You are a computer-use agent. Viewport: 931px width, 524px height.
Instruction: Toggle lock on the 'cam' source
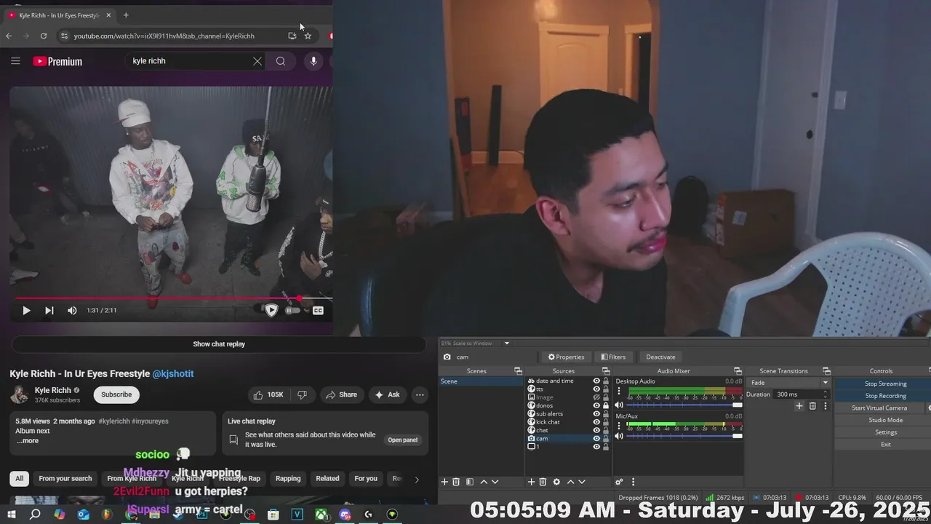coord(606,439)
